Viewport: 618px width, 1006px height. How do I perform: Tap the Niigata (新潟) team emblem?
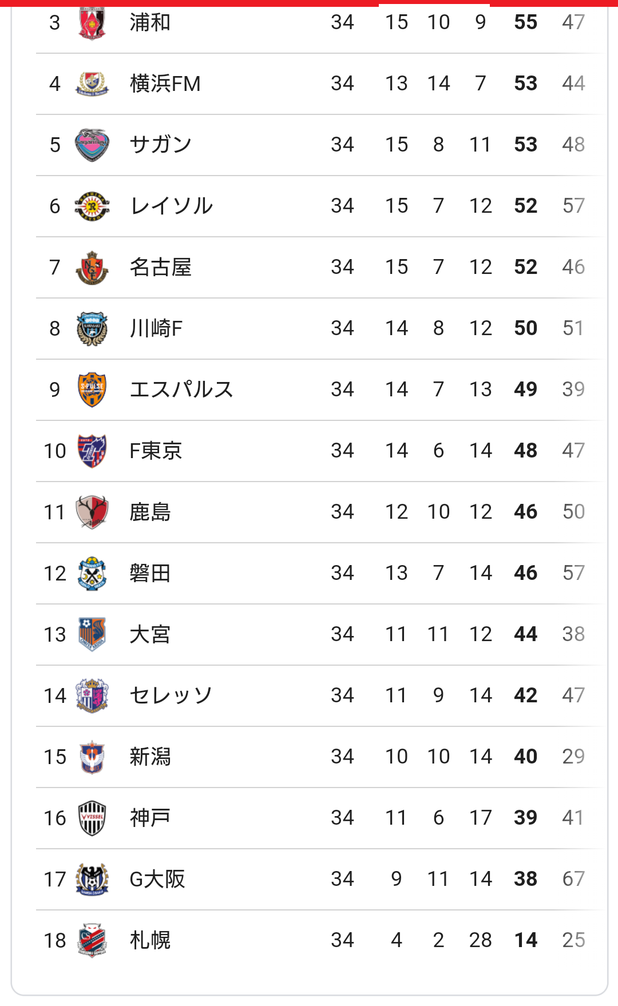coord(92,757)
